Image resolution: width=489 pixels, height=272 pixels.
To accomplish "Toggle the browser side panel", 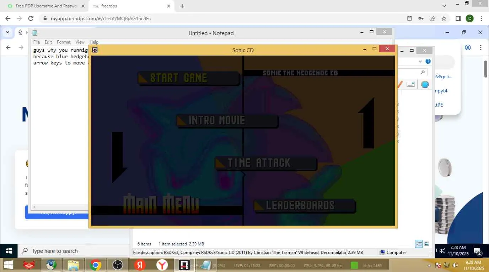I will pyautogui.click(x=458, y=18).
